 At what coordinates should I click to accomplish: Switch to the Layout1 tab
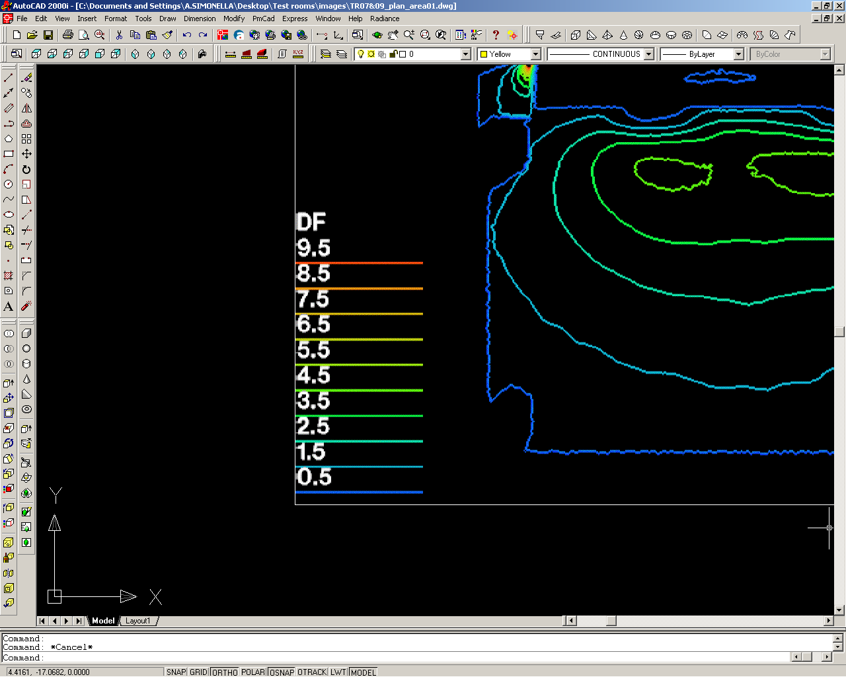click(x=138, y=621)
